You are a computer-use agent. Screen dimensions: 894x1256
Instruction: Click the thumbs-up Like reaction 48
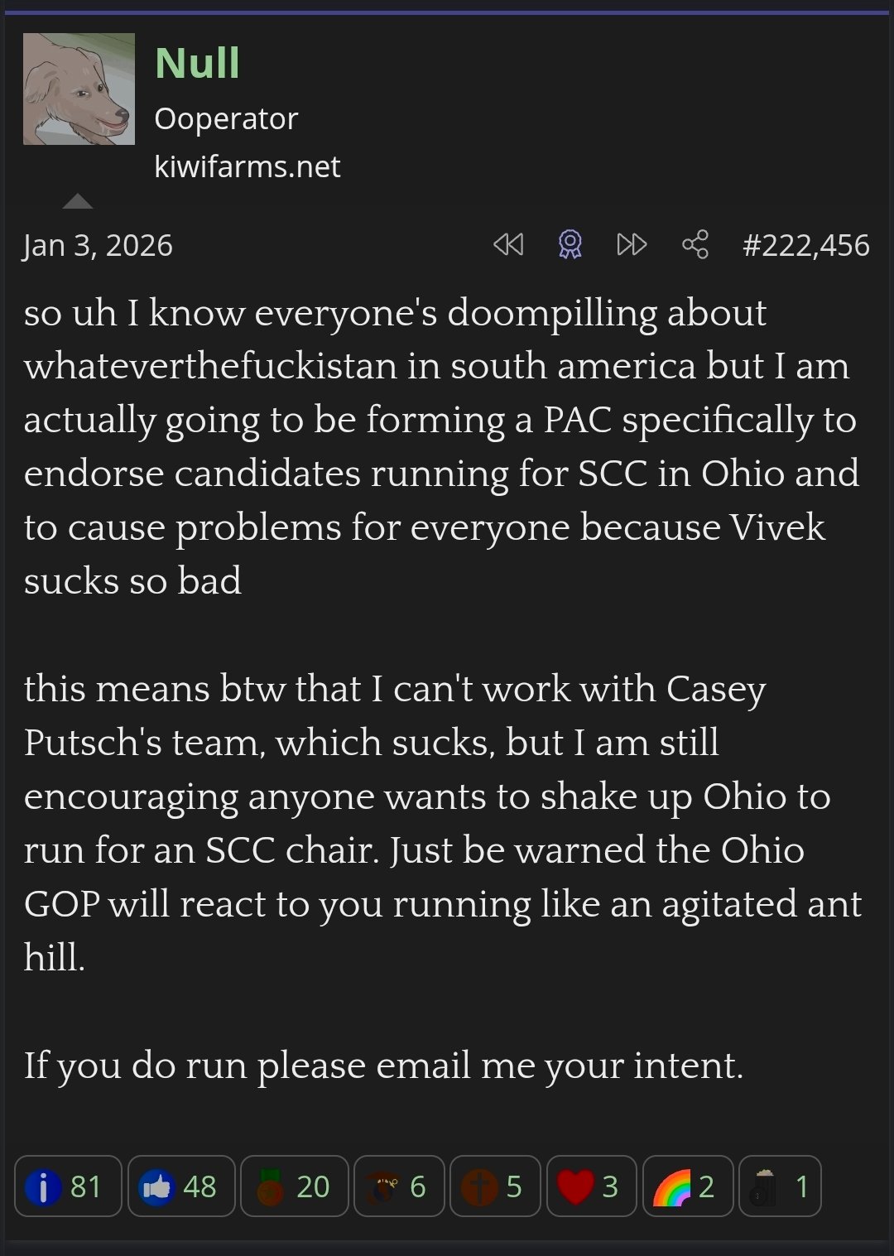[x=181, y=1186]
